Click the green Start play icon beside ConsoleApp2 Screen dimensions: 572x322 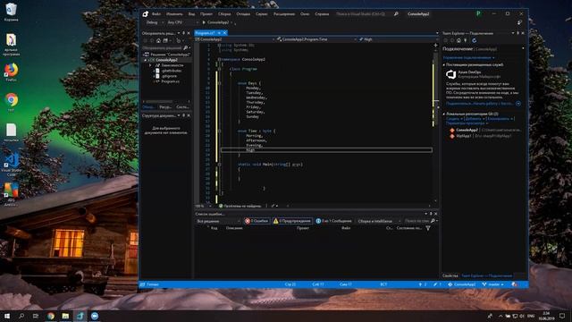[204, 22]
